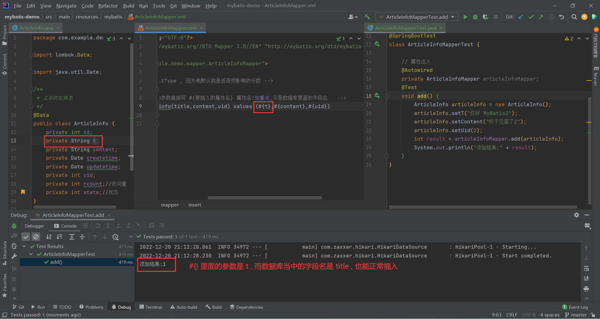Collapse Test Results tree node
The height and width of the screenshot is (319, 600).
click(x=24, y=247)
